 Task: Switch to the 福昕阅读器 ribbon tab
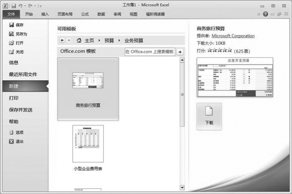click(x=155, y=14)
